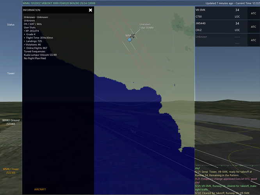Select the airplane icon on the map
Image resolution: width=260 pixels, height=195 pixels.
click(132, 36)
